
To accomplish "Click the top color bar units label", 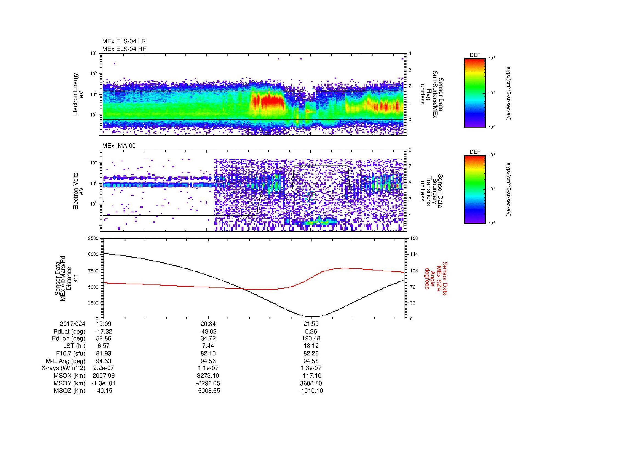I will [508, 93].
